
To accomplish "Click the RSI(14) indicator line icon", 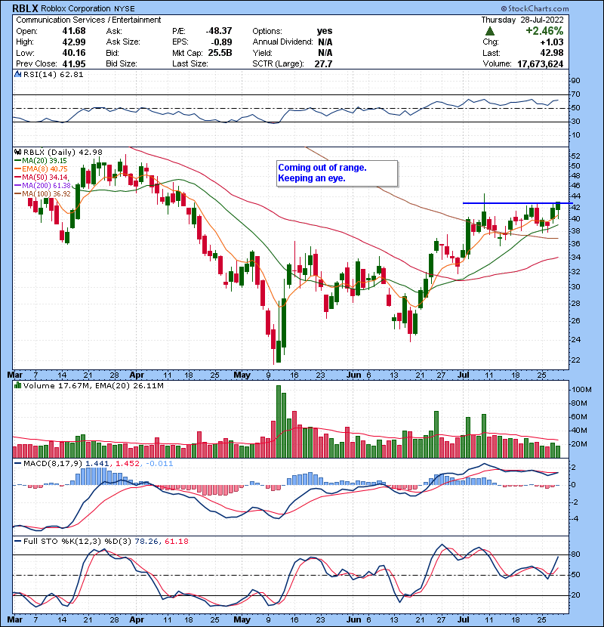I will 18,74.
